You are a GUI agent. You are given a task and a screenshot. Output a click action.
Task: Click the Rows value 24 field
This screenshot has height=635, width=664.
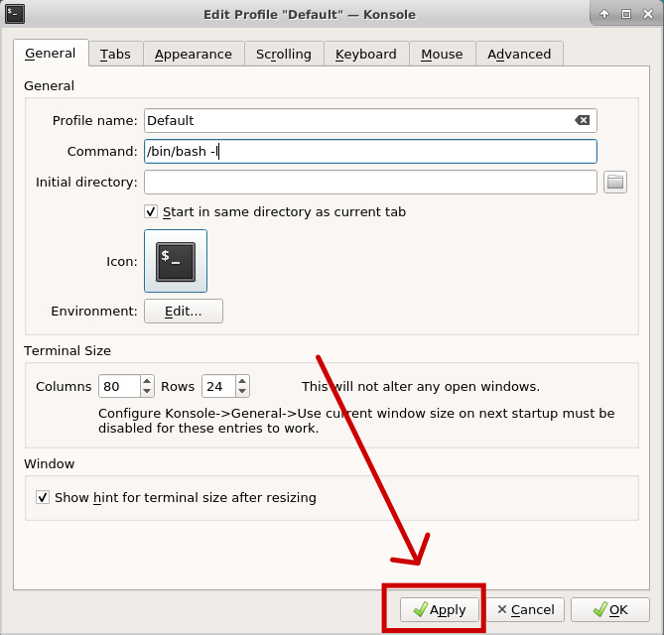(218, 386)
